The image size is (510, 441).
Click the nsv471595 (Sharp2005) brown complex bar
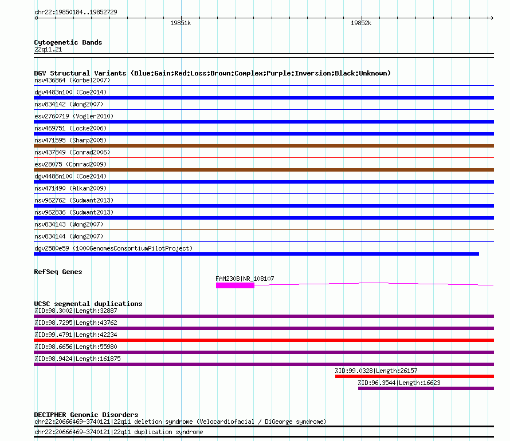(264, 146)
